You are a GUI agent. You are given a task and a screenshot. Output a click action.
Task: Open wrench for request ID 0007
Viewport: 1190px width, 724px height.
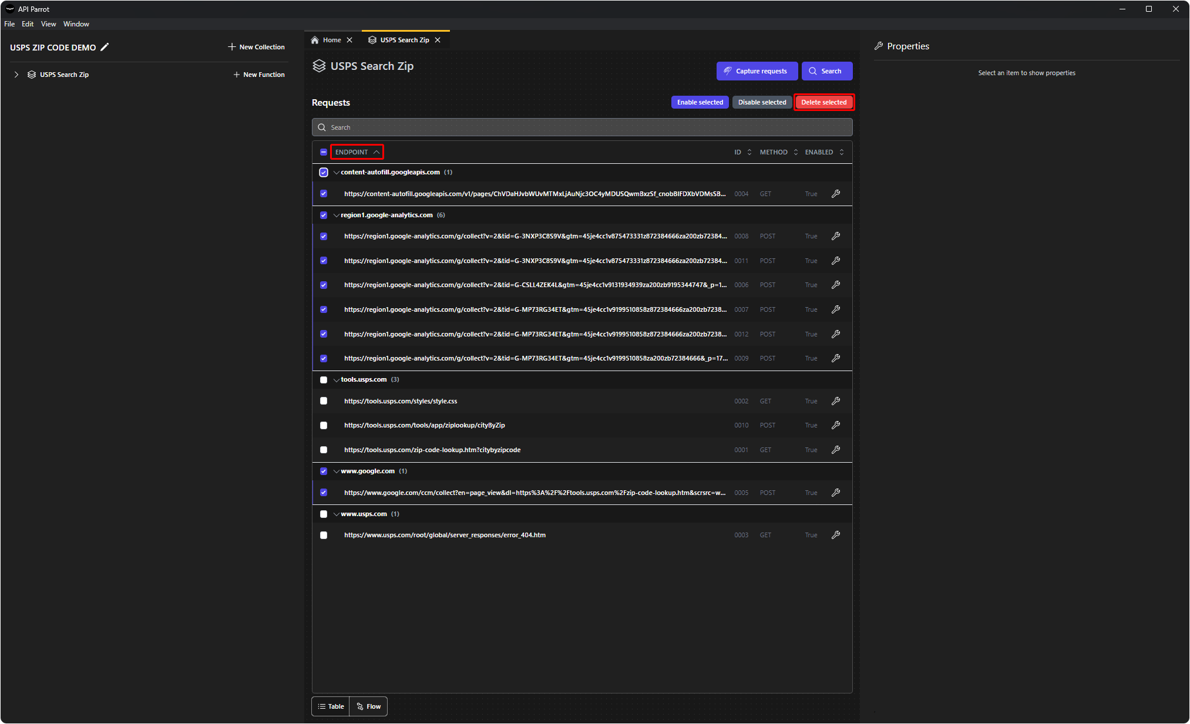pyautogui.click(x=836, y=309)
